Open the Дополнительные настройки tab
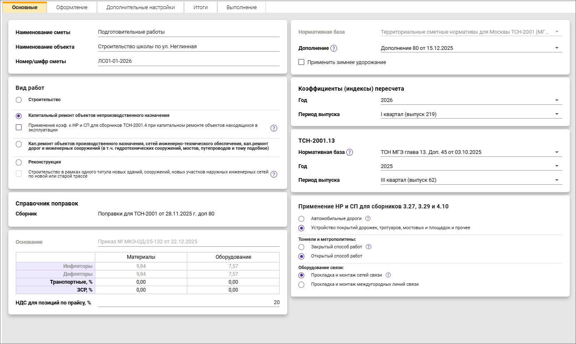576x344 pixels. [x=140, y=7]
